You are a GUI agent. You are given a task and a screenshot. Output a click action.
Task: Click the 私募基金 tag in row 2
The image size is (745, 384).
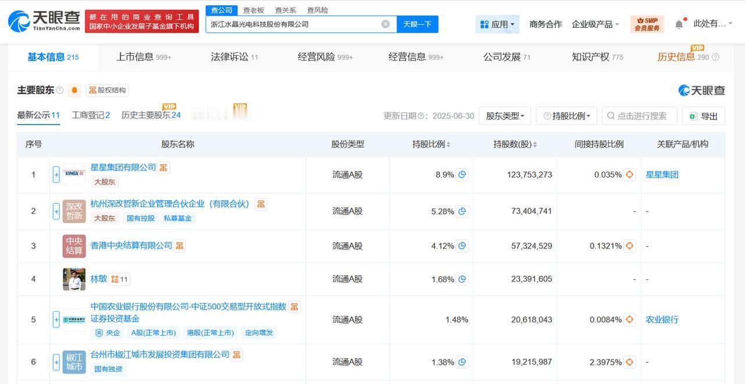[178, 218]
